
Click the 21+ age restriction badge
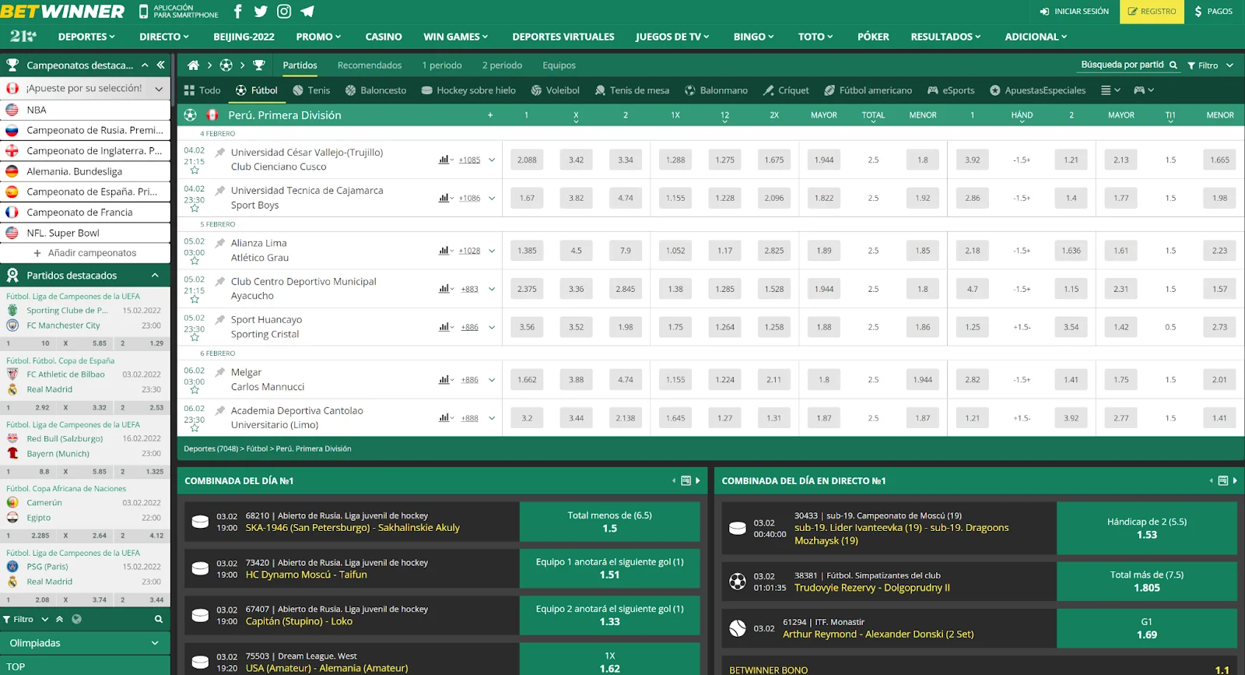click(x=23, y=36)
